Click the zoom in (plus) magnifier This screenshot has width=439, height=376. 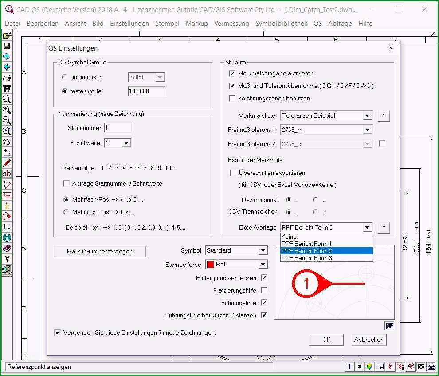7,110
